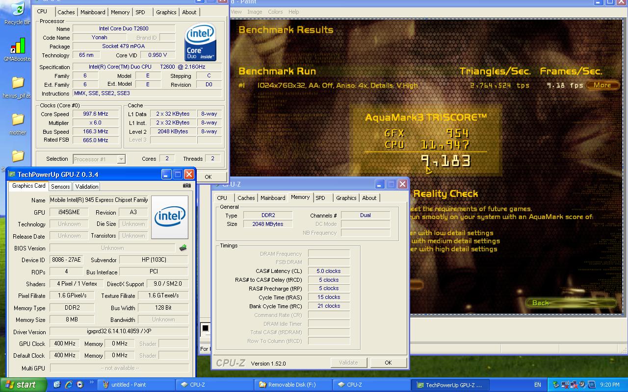Viewport: 628px width, 392px height.
Task: Click the tray icon left of the clock
Action: 591,385
